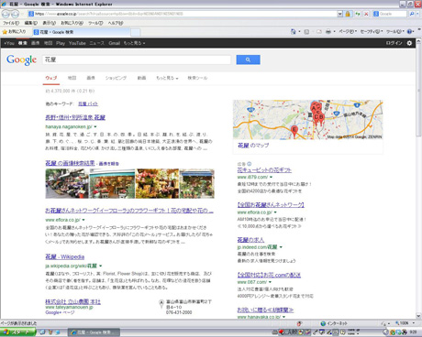Click the home icon in command bar

tap(294, 31)
